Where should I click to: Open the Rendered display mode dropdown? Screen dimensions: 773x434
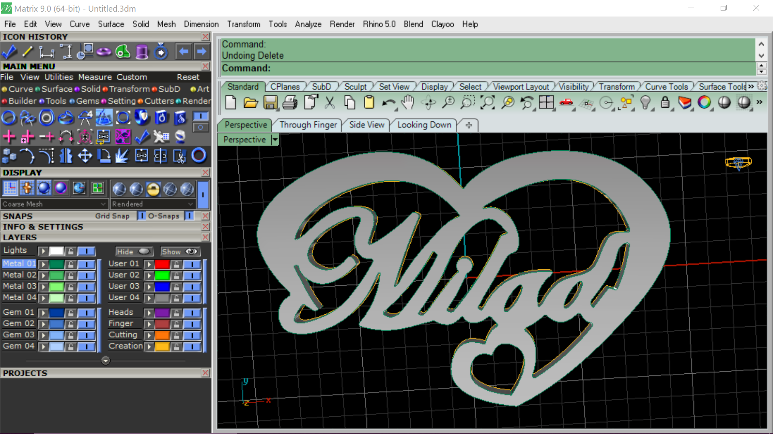(x=153, y=204)
